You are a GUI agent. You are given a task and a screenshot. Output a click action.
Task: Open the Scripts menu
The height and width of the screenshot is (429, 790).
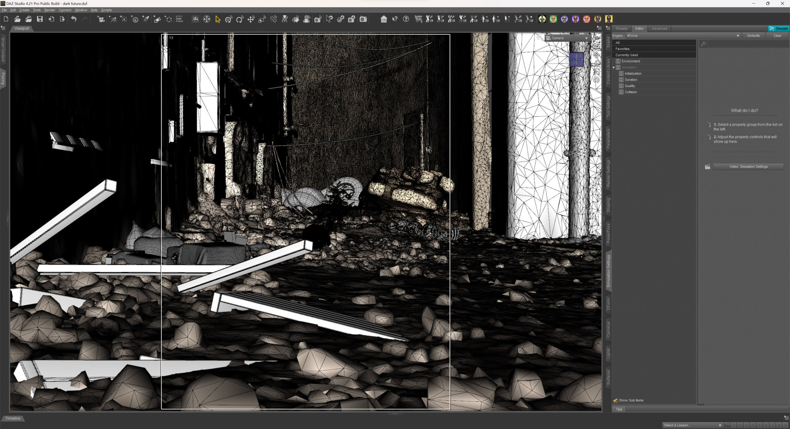tap(106, 10)
